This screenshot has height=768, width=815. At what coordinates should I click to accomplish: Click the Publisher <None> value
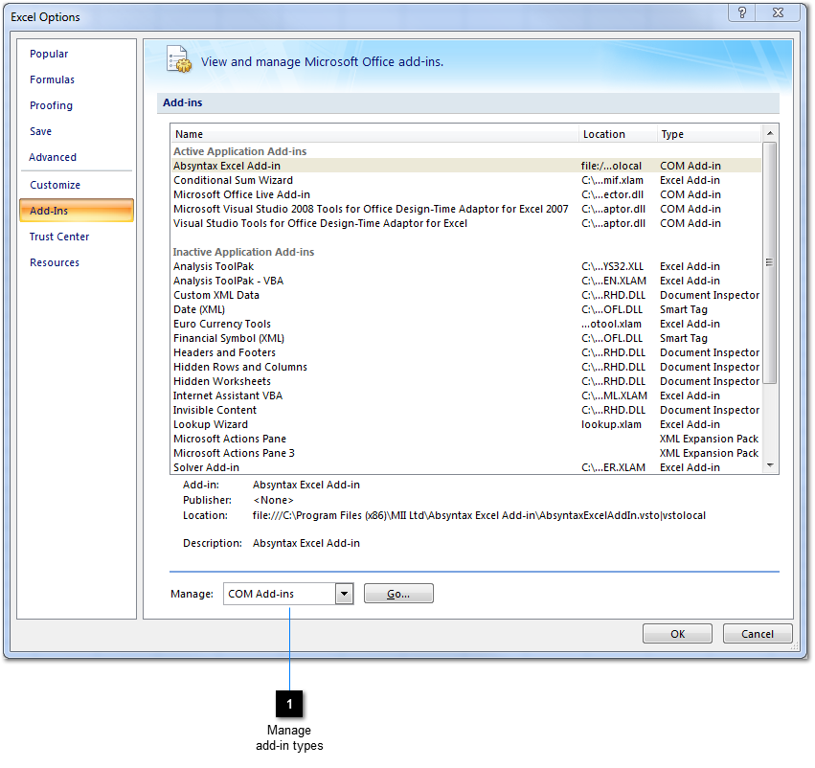[273, 501]
